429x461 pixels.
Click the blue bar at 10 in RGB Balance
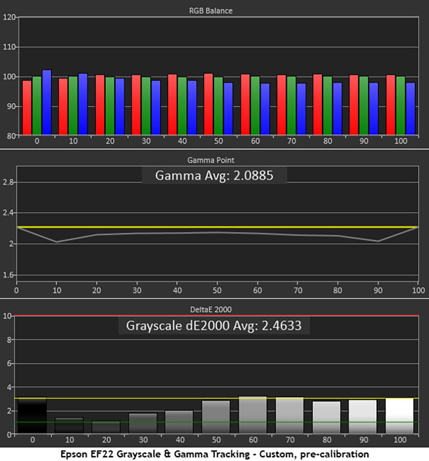(83, 104)
